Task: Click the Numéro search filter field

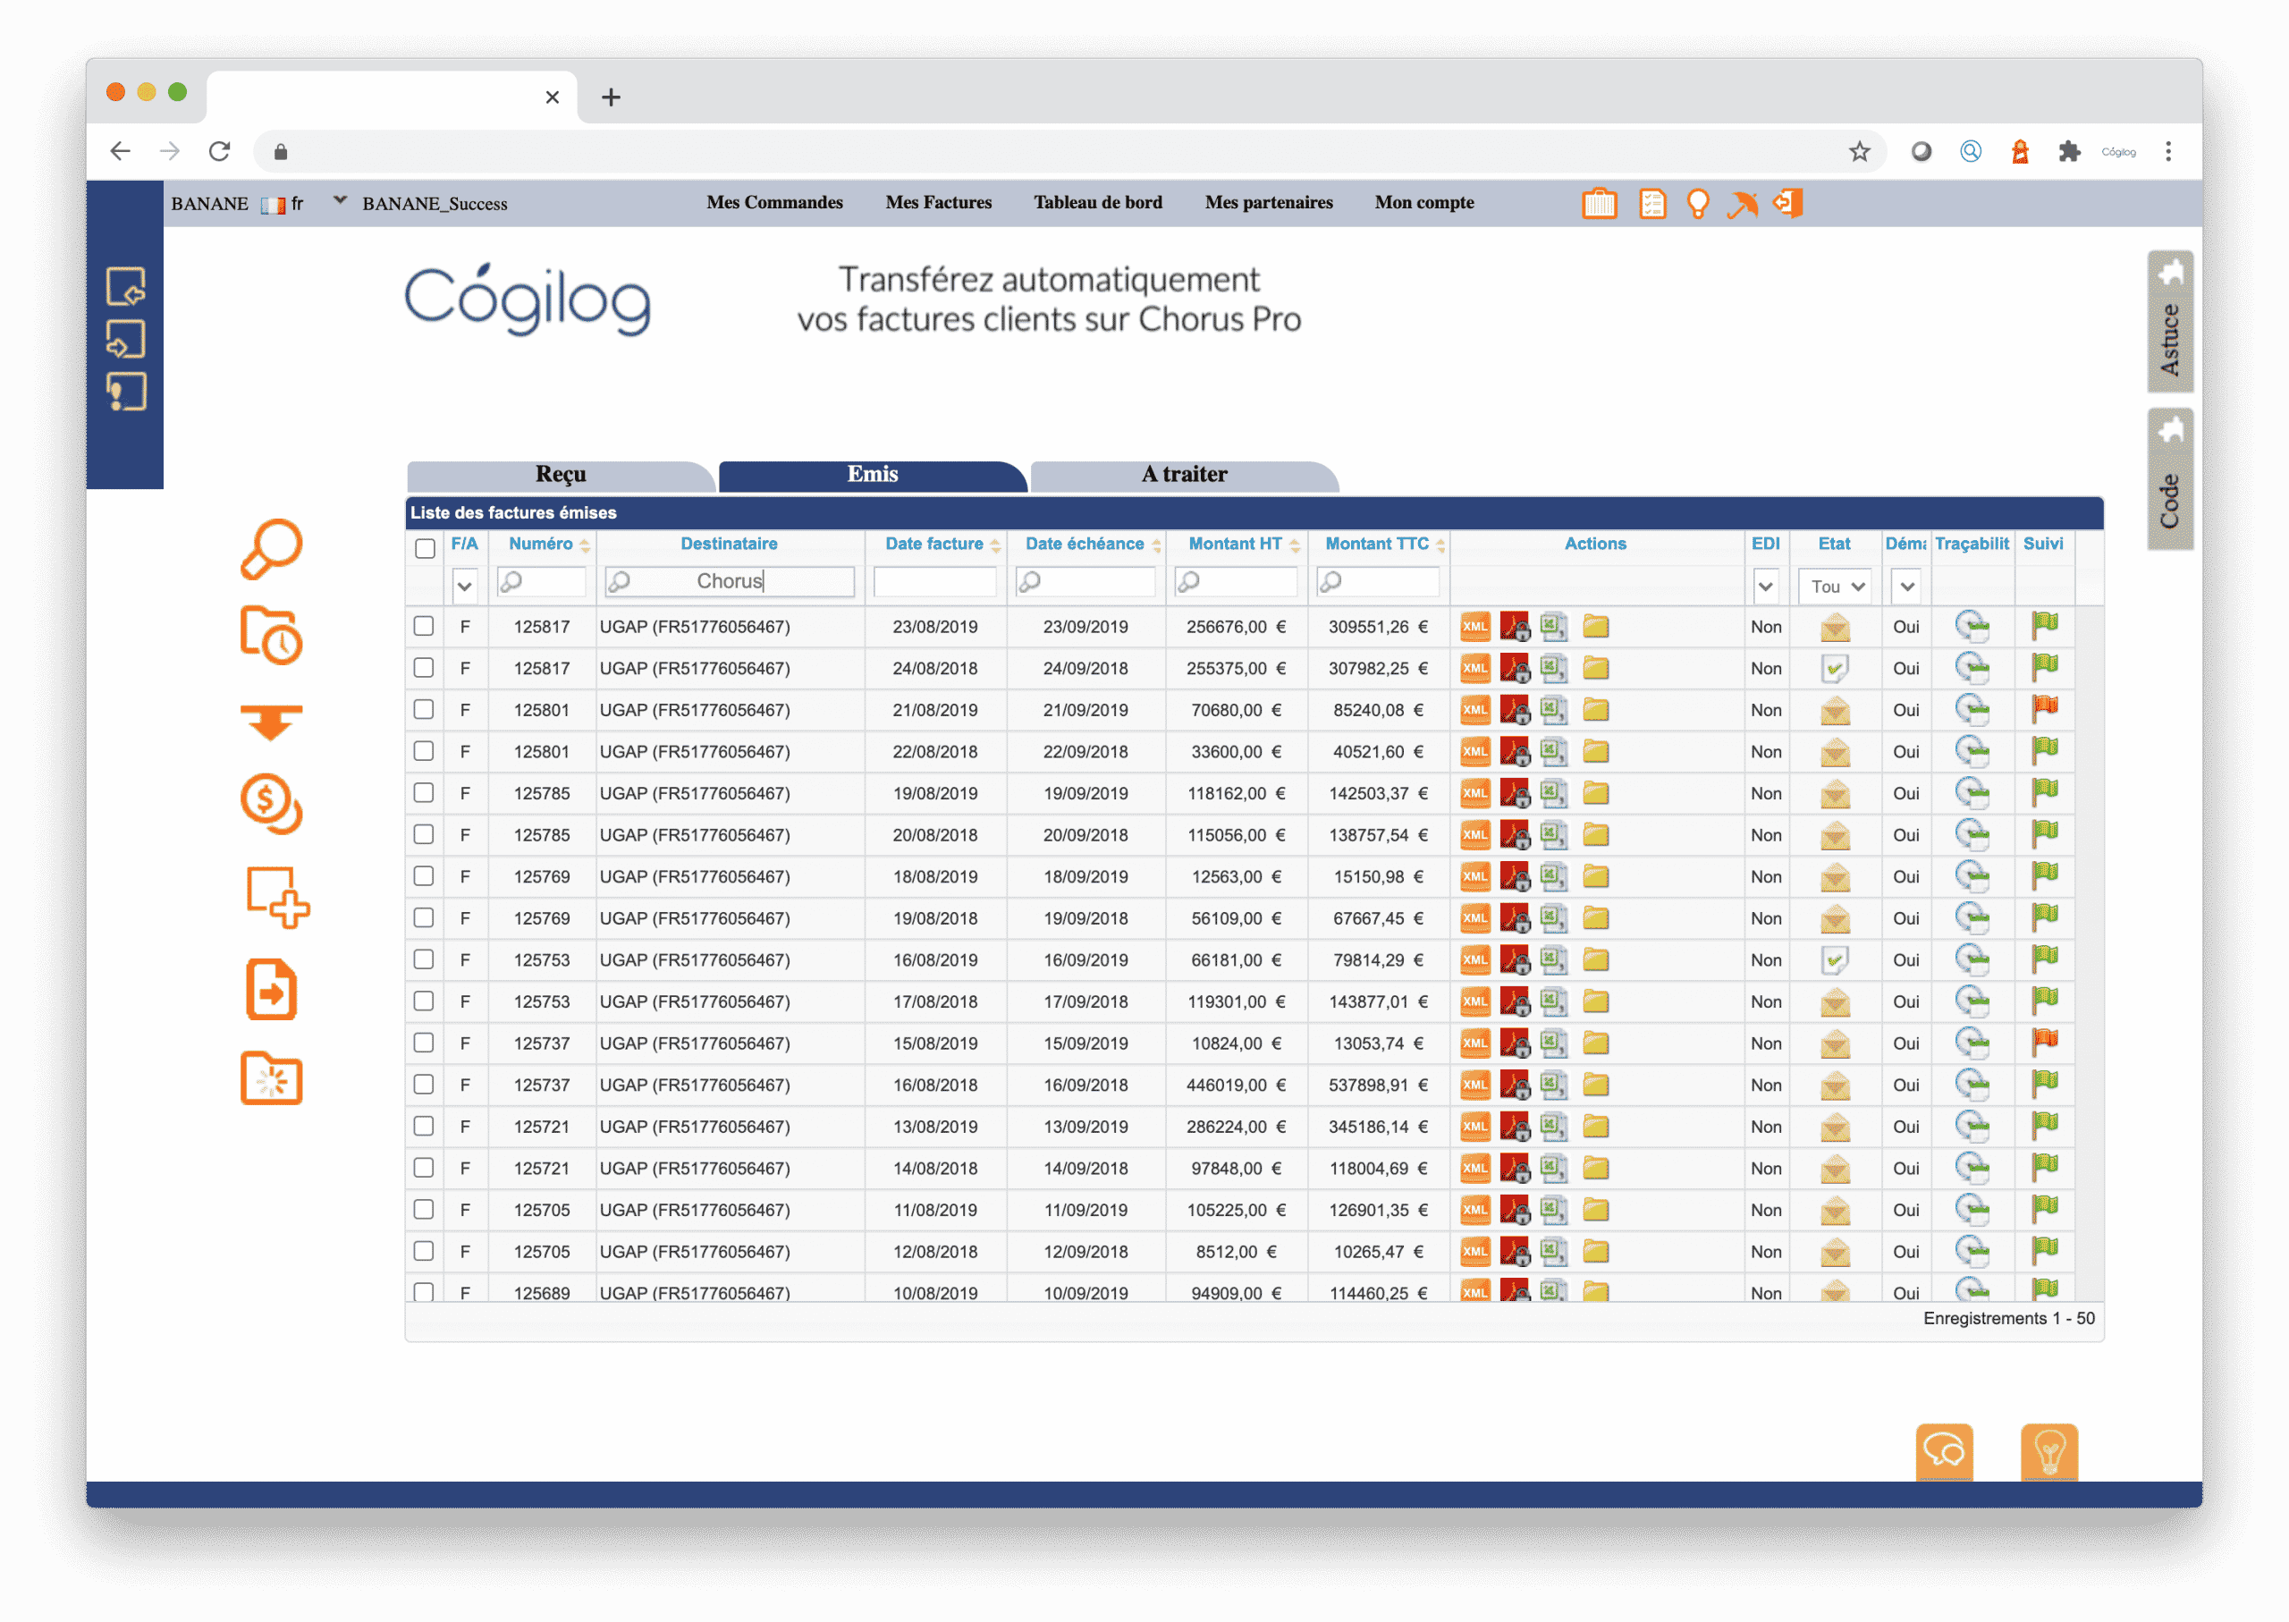Action: click(541, 581)
